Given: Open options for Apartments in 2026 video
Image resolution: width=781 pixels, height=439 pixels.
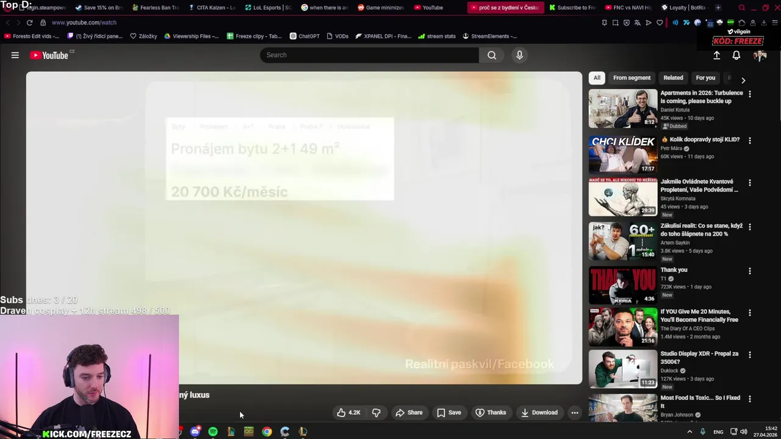Looking at the screenshot, I should pyautogui.click(x=750, y=94).
